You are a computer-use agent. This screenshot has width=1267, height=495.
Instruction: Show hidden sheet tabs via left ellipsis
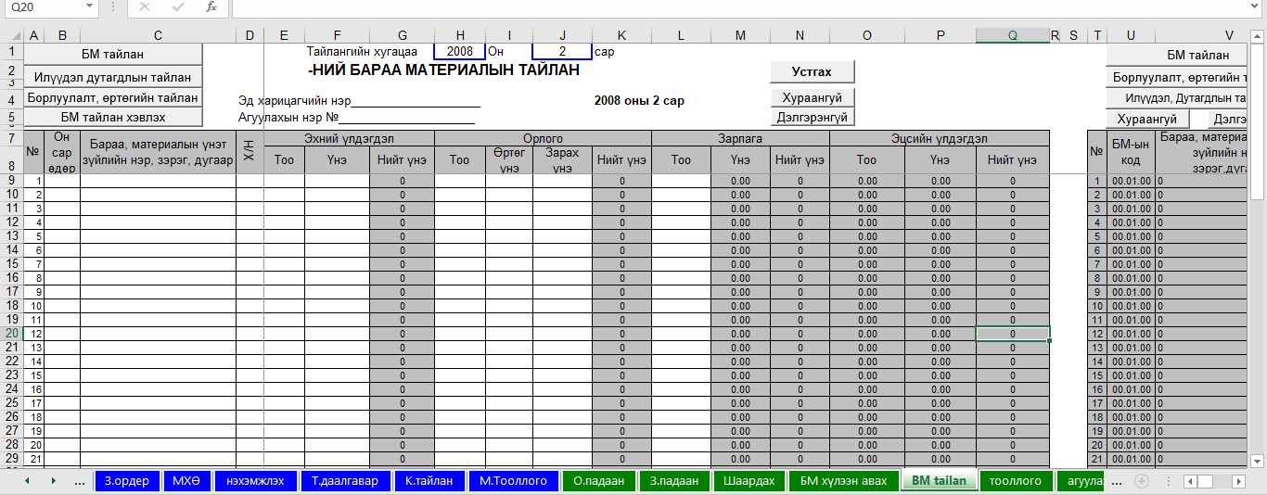click(x=80, y=481)
